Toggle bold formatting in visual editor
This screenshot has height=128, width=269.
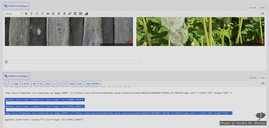(x=26, y=14)
